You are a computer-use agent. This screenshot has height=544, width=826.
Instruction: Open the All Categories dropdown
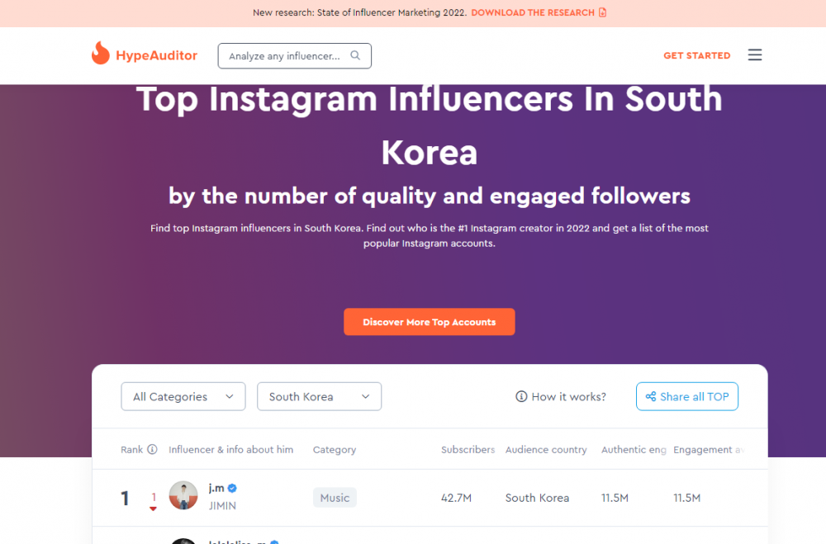pos(183,396)
